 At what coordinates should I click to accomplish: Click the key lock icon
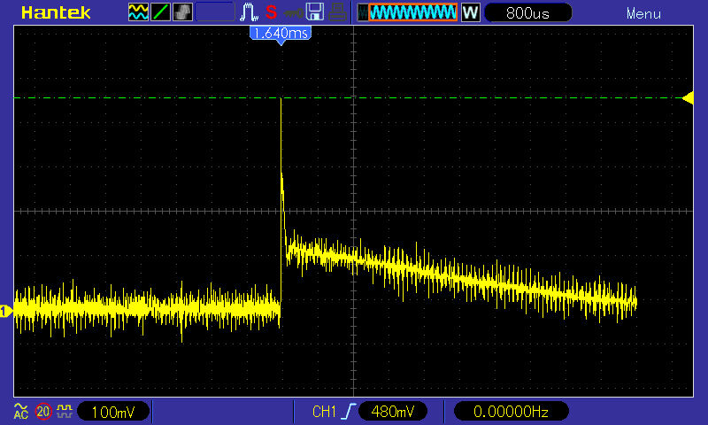coord(293,12)
